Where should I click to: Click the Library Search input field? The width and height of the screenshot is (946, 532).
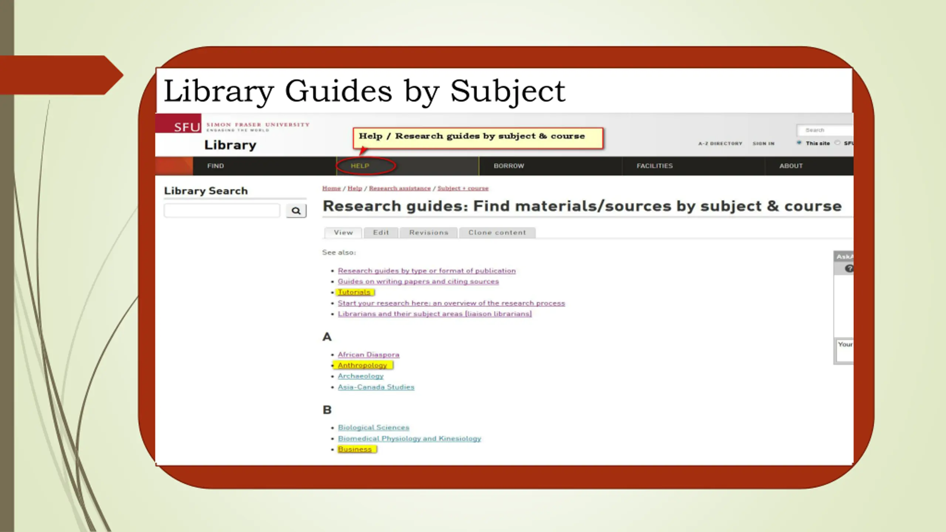pyautogui.click(x=222, y=211)
